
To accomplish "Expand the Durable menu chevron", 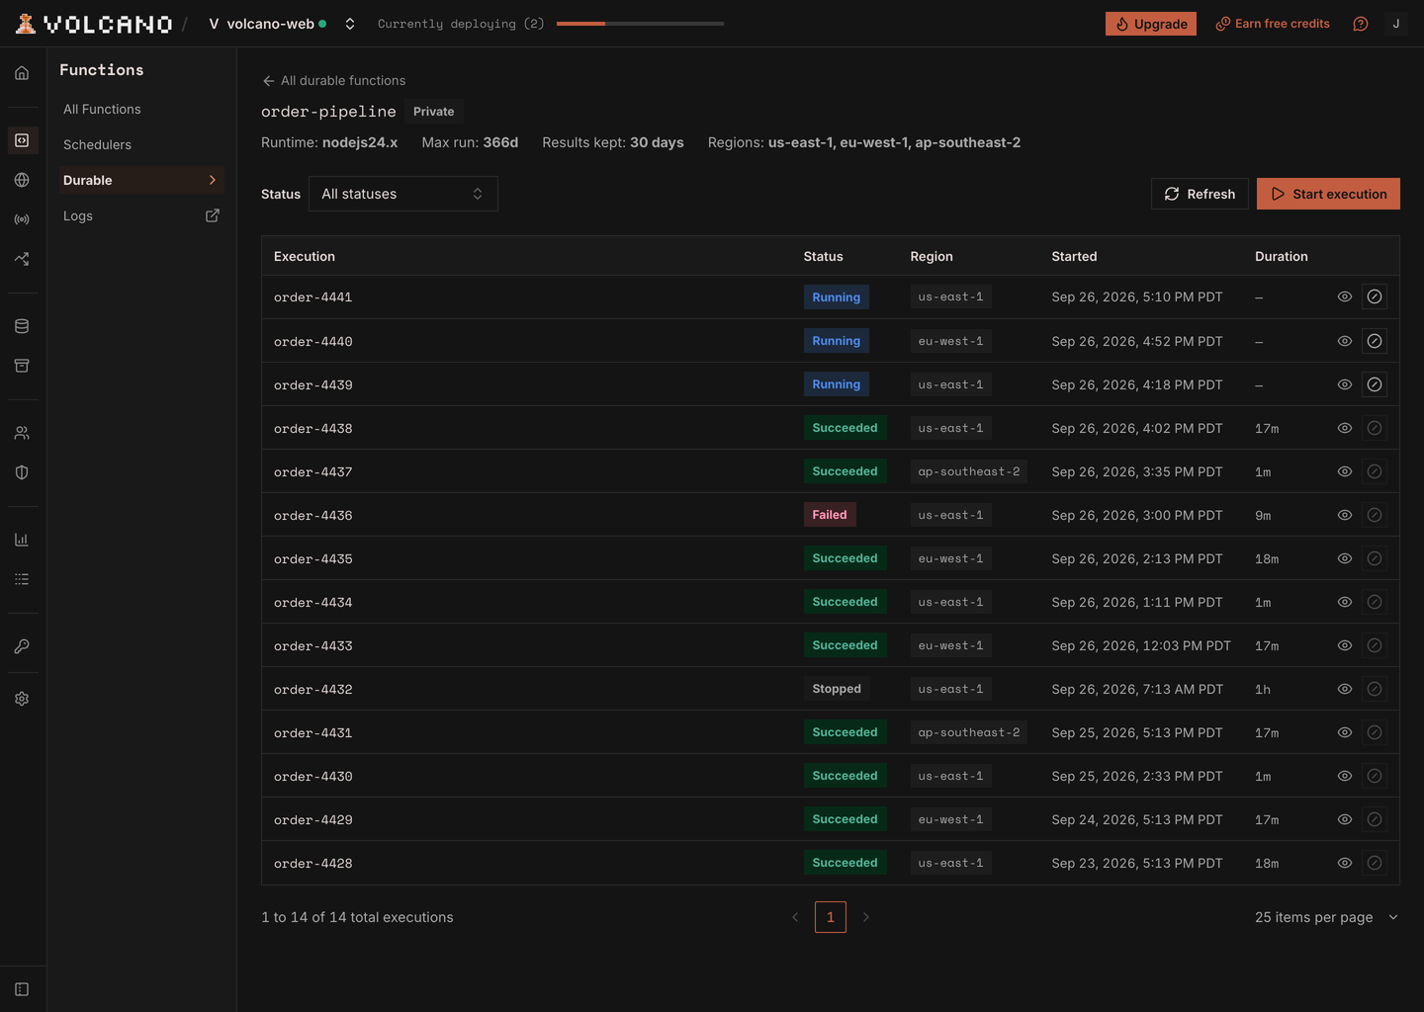I will click(212, 180).
